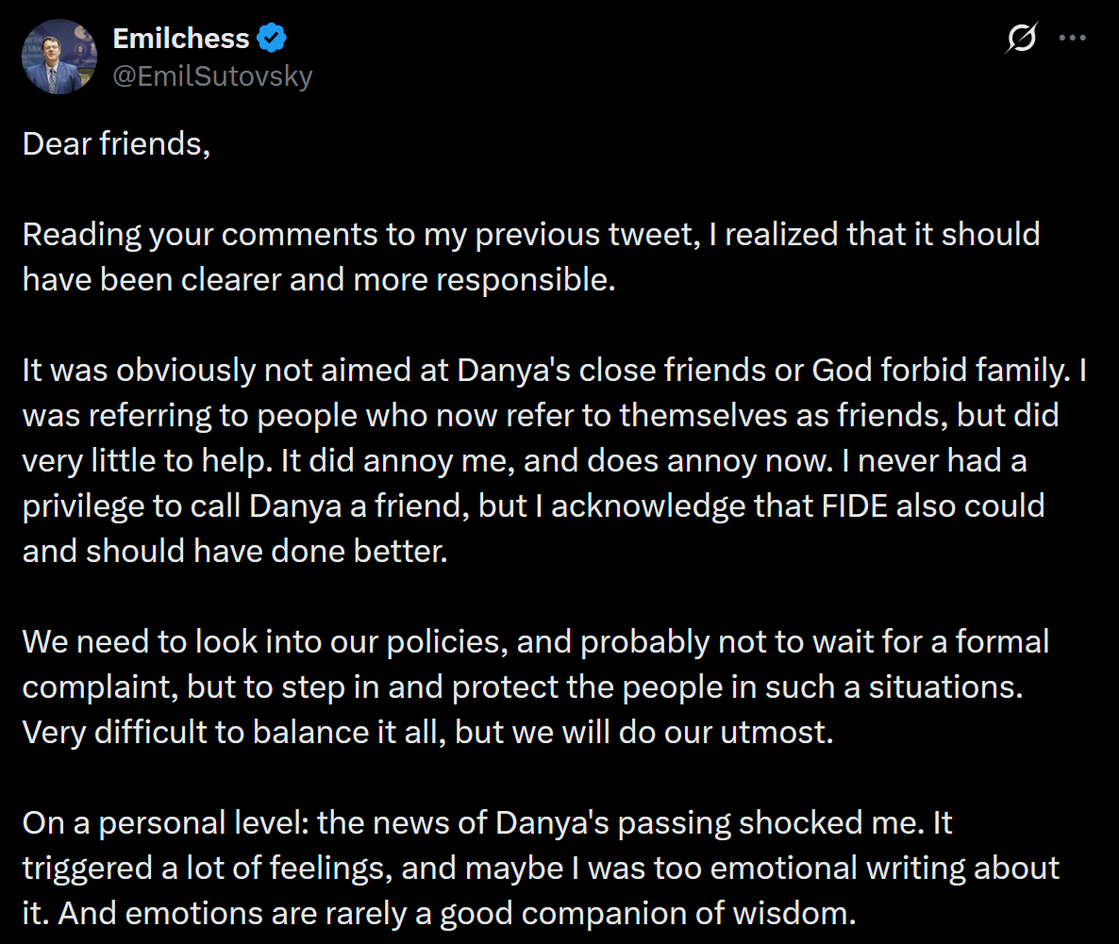Open Emilchess profile picture
The height and width of the screenshot is (944, 1119).
pos(59,57)
